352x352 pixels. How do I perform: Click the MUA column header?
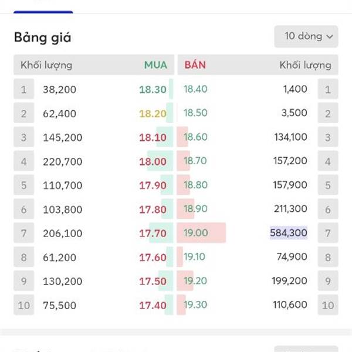155,65
